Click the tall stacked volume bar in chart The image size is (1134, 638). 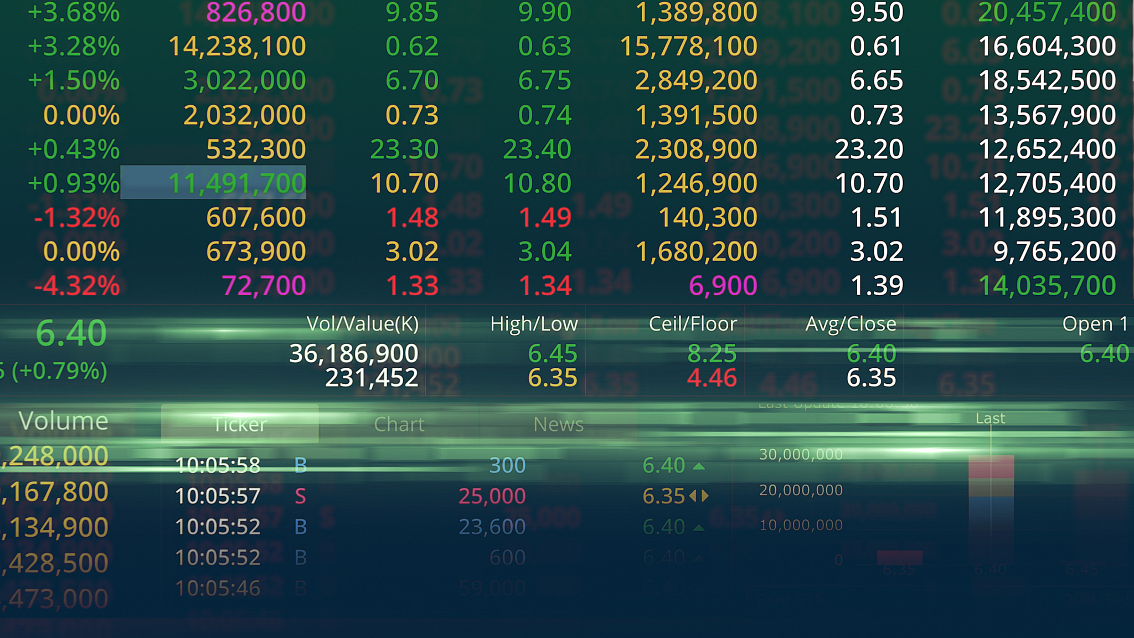click(x=991, y=510)
